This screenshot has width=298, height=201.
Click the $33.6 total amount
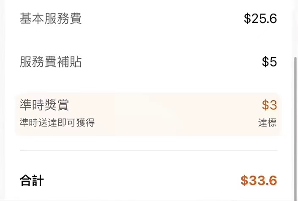(259, 181)
